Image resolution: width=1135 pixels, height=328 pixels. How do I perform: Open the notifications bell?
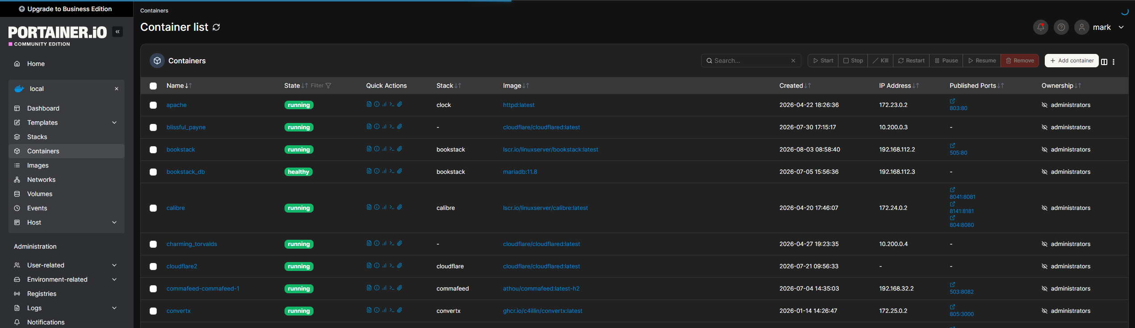click(1041, 27)
